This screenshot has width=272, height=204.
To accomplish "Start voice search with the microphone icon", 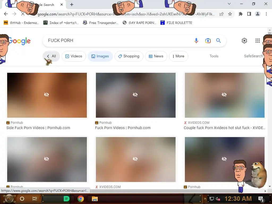I will click(196, 41).
